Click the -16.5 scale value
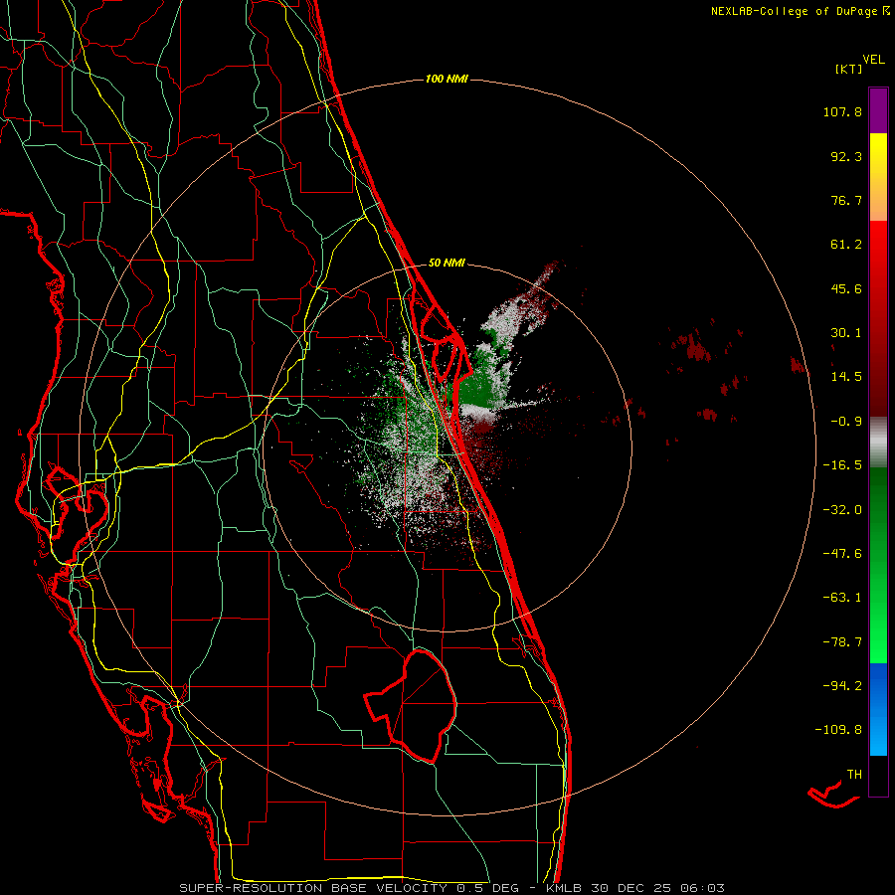Image resolution: width=895 pixels, height=895 pixels. pos(842,465)
